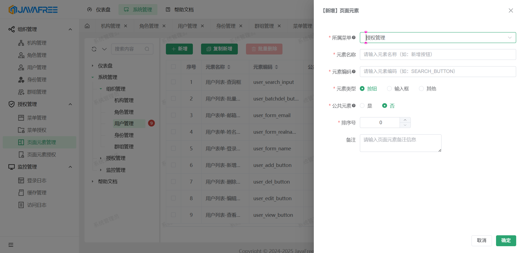Click the search magnifier icon in tree search
The height and width of the screenshot is (253, 523).
click(x=147, y=49)
